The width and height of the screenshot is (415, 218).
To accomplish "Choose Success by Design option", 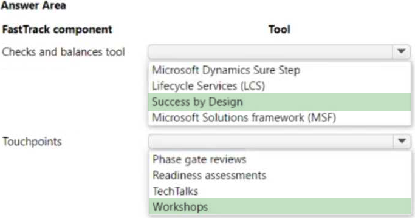I will pos(280,102).
